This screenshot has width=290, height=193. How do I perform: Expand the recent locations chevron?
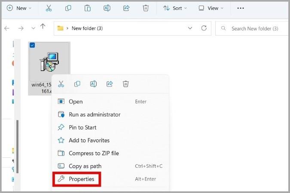[x=33, y=28]
